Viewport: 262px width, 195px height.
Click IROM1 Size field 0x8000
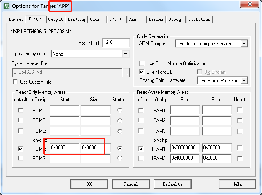click(95, 148)
